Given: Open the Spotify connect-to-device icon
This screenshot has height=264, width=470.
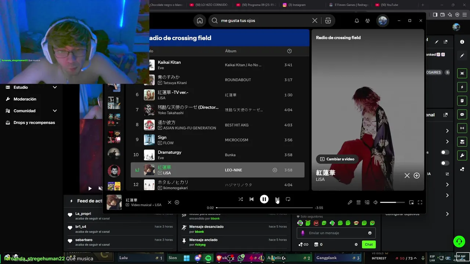Looking at the screenshot, I should pos(367,202).
